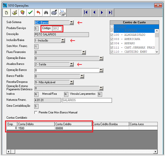Click the red undo arrow icon
This screenshot has height=156, width=165.
38,13
